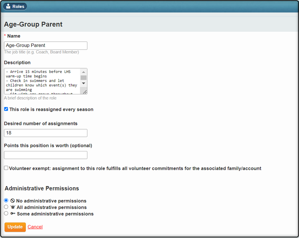
Task: Click the 'Some administrative permissions' label text
Action: tap(55, 214)
